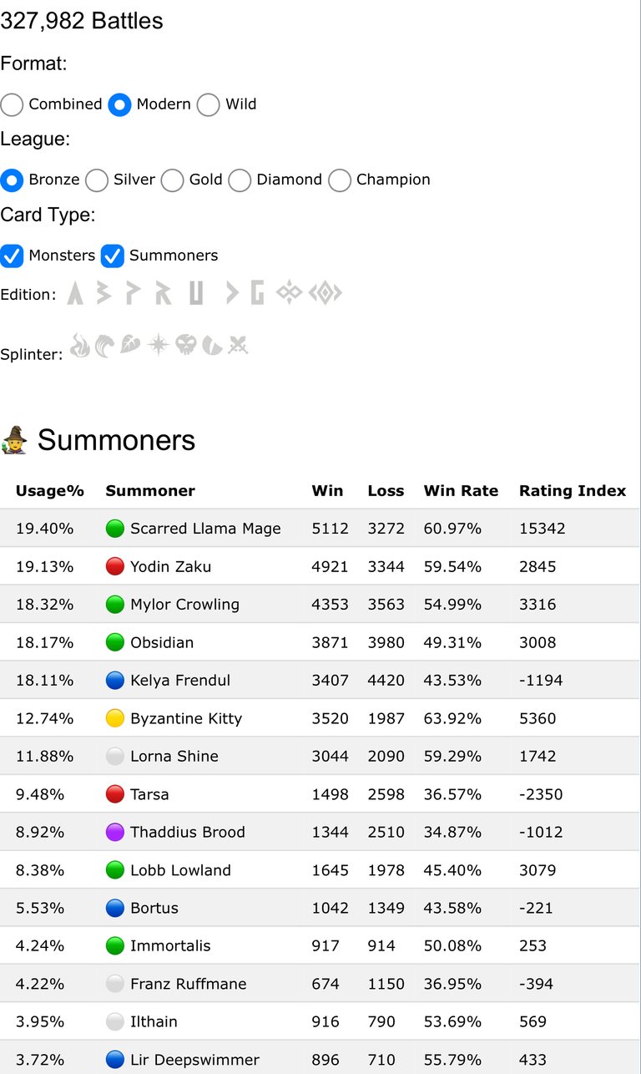The height and width of the screenshot is (1074, 641).
Task: Select the Gladius edition G icon
Action: 257,293
